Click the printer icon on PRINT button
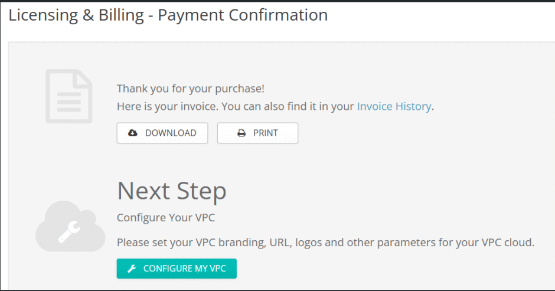The height and width of the screenshot is (291, 555). point(241,133)
